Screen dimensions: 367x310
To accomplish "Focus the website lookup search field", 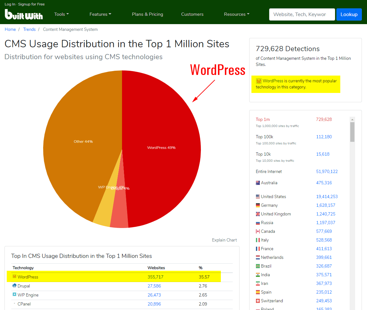I will click(302, 14).
